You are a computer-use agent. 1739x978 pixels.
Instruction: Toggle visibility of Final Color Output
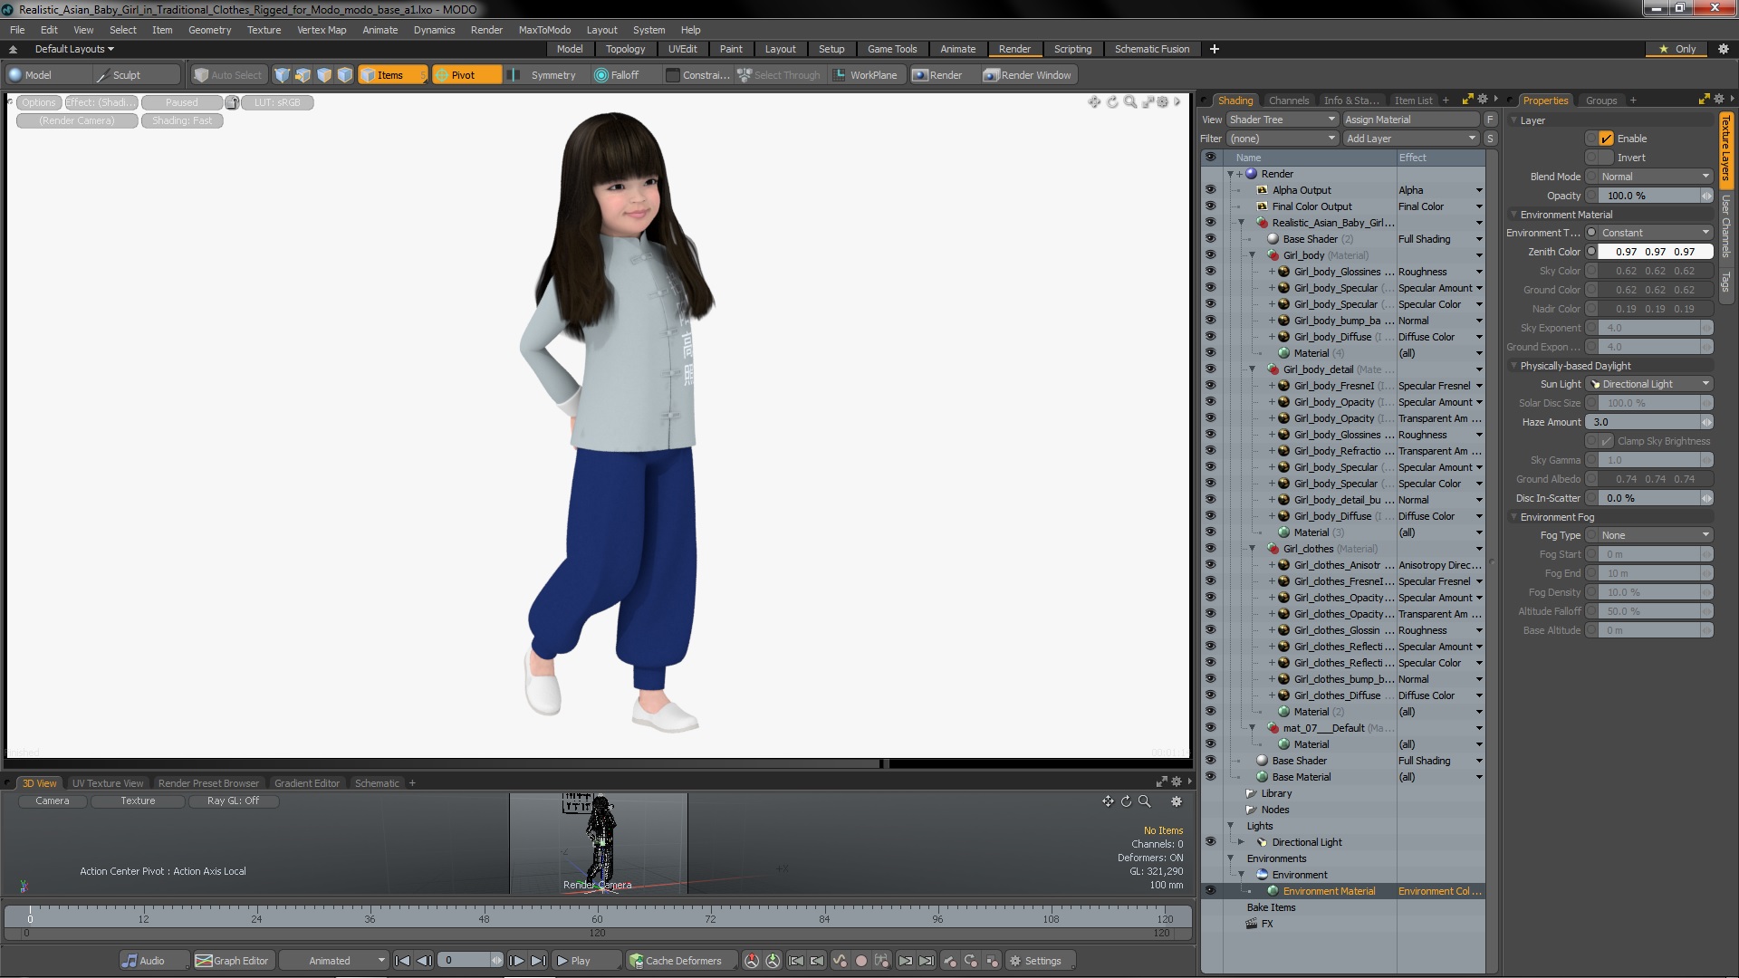point(1210,206)
